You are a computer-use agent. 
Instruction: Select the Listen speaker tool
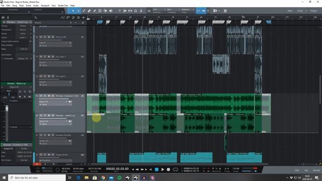pyautogui.click(x=111, y=11)
